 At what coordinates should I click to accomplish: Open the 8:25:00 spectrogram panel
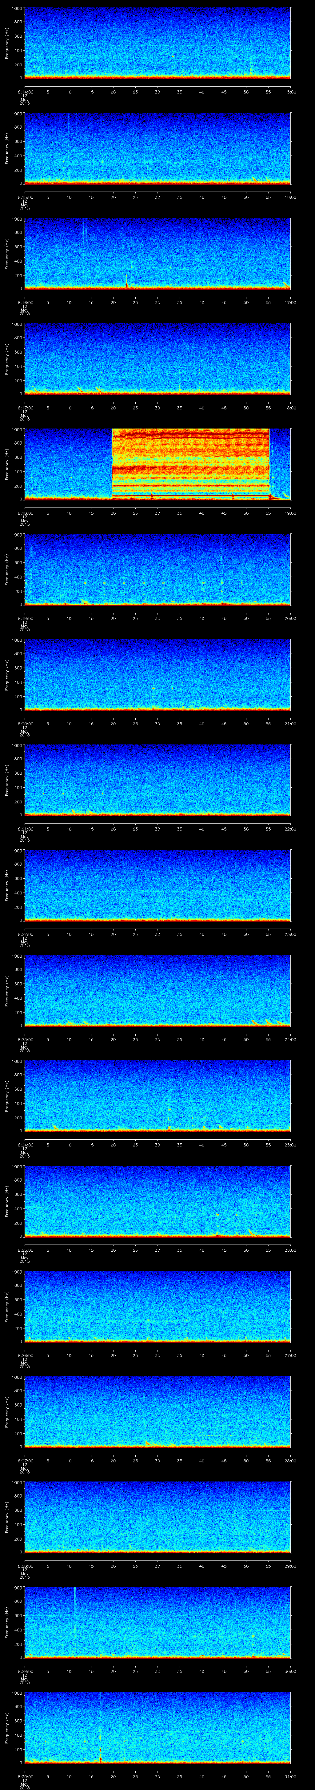click(x=158, y=1201)
